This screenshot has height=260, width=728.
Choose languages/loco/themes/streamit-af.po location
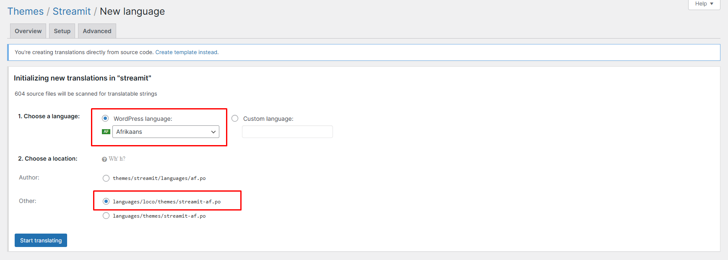coord(106,201)
